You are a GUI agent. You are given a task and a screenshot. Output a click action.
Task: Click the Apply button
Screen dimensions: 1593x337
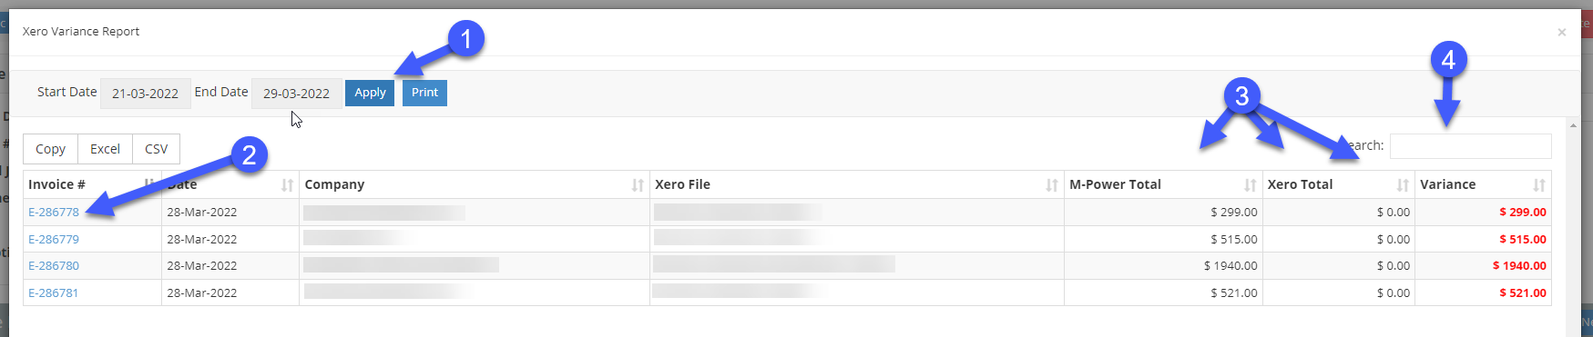370,93
